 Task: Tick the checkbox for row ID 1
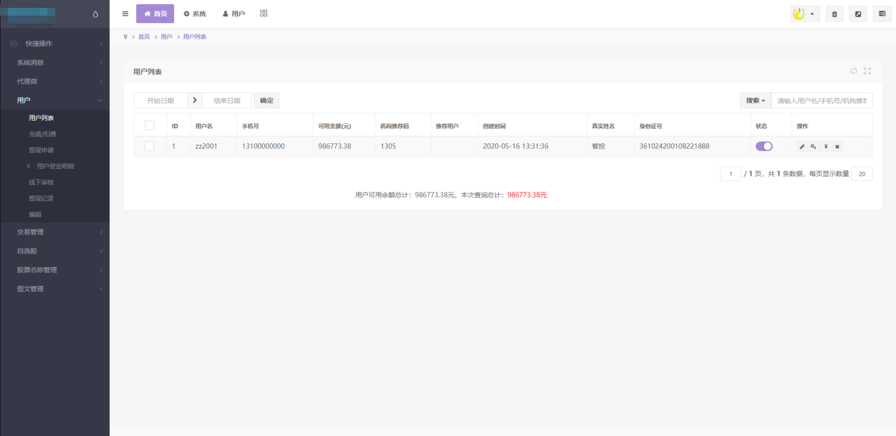pos(149,146)
